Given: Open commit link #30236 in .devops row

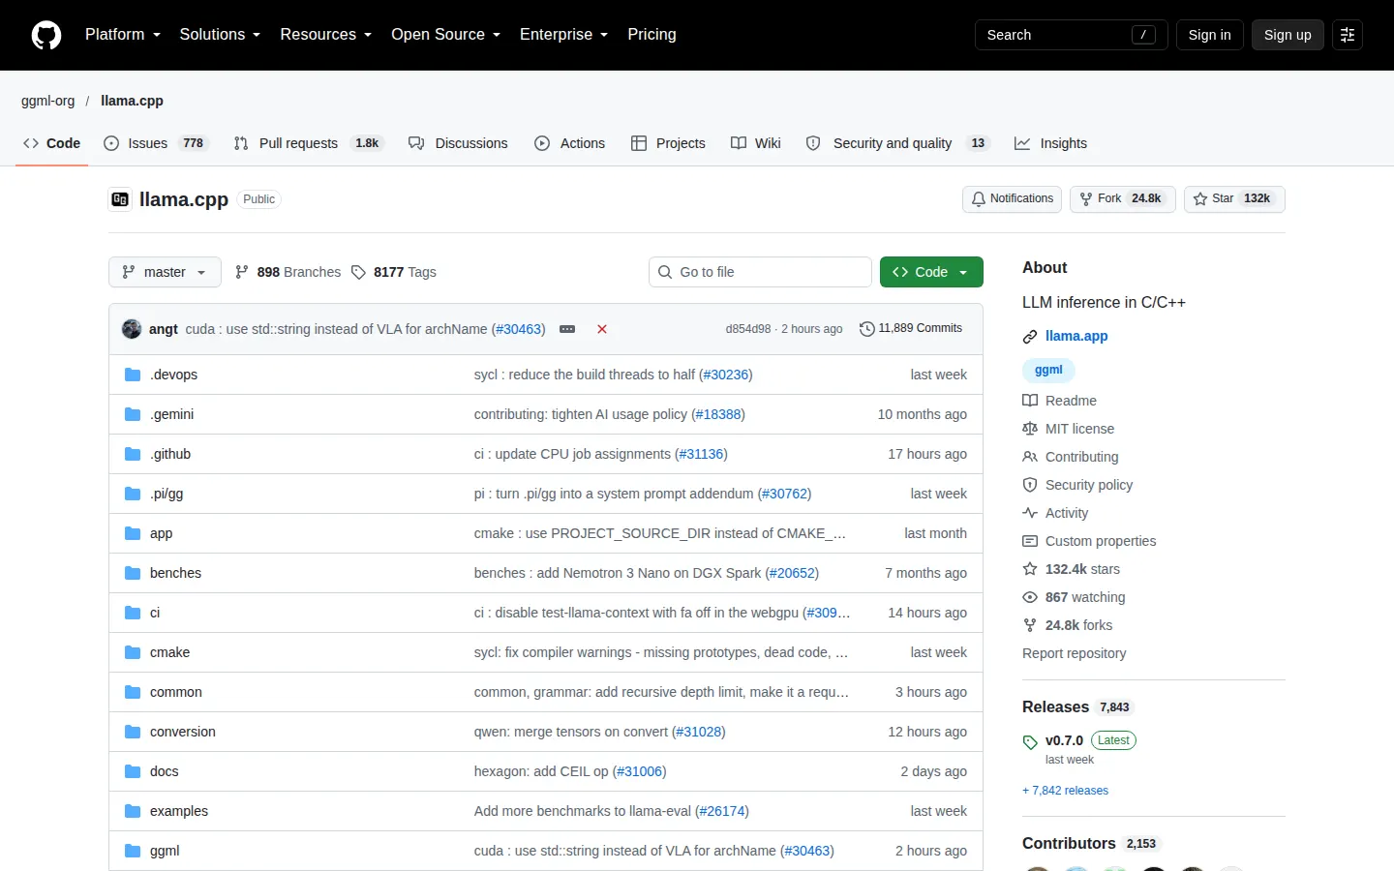Looking at the screenshot, I should tap(726, 375).
